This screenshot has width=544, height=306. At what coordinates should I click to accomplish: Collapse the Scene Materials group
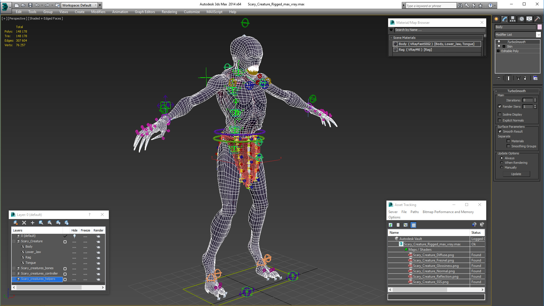[x=391, y=38]
